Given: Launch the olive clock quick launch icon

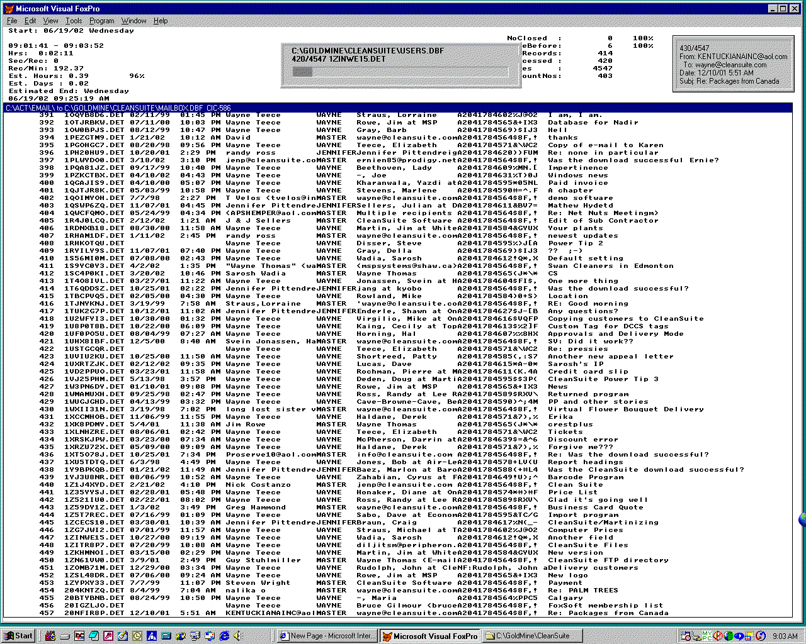Looking at the screenshot, I should coord(137,636).
